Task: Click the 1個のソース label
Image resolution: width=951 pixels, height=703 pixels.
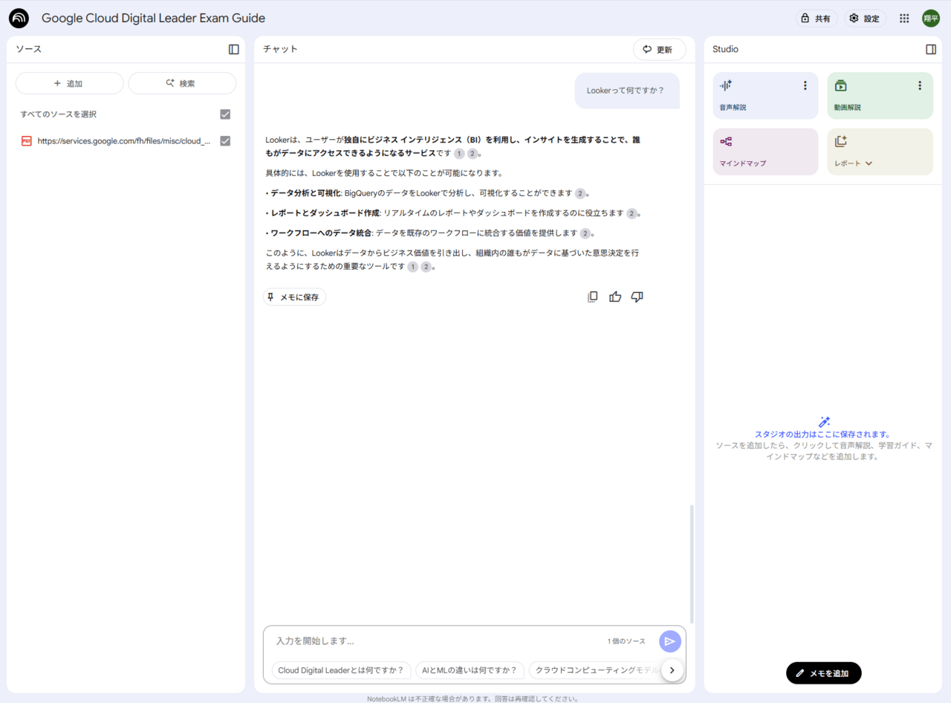Action: click(626, 641)
